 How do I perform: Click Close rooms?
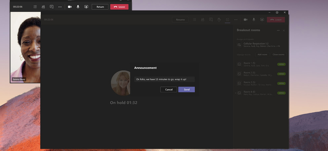pyautogui.click(x=278, y=55)
